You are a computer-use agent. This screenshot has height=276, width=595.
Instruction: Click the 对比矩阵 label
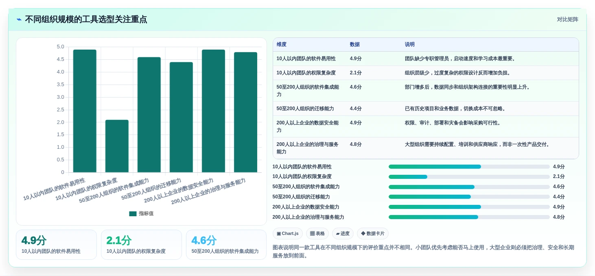[x=567, y=20]
